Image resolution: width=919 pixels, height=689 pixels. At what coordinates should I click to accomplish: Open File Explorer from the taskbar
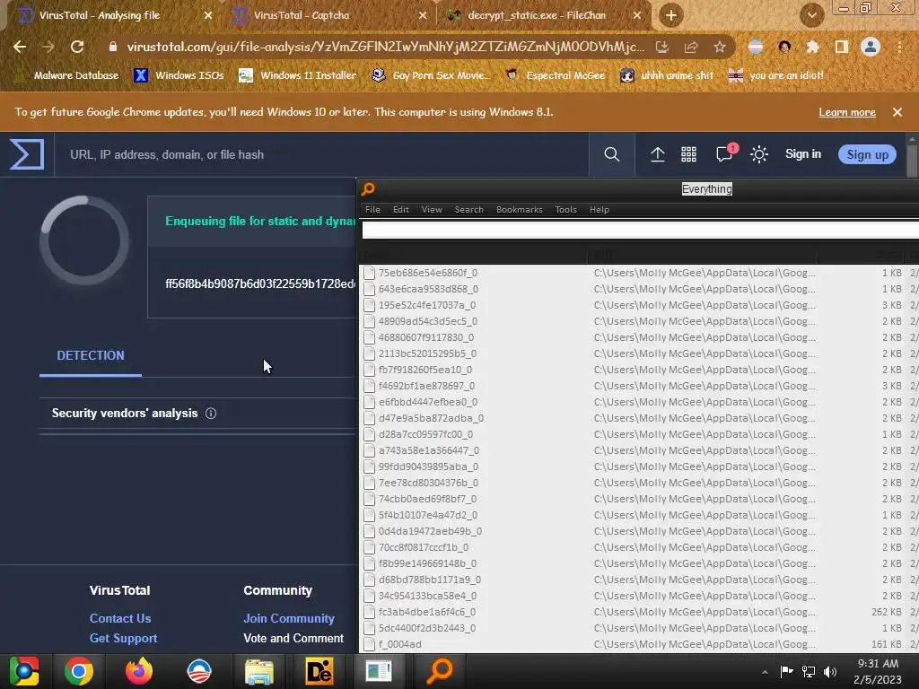259,672
